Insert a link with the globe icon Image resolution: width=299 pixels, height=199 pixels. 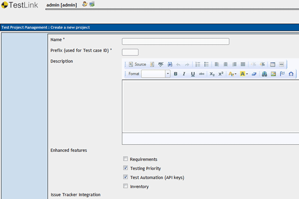(264, 74)
